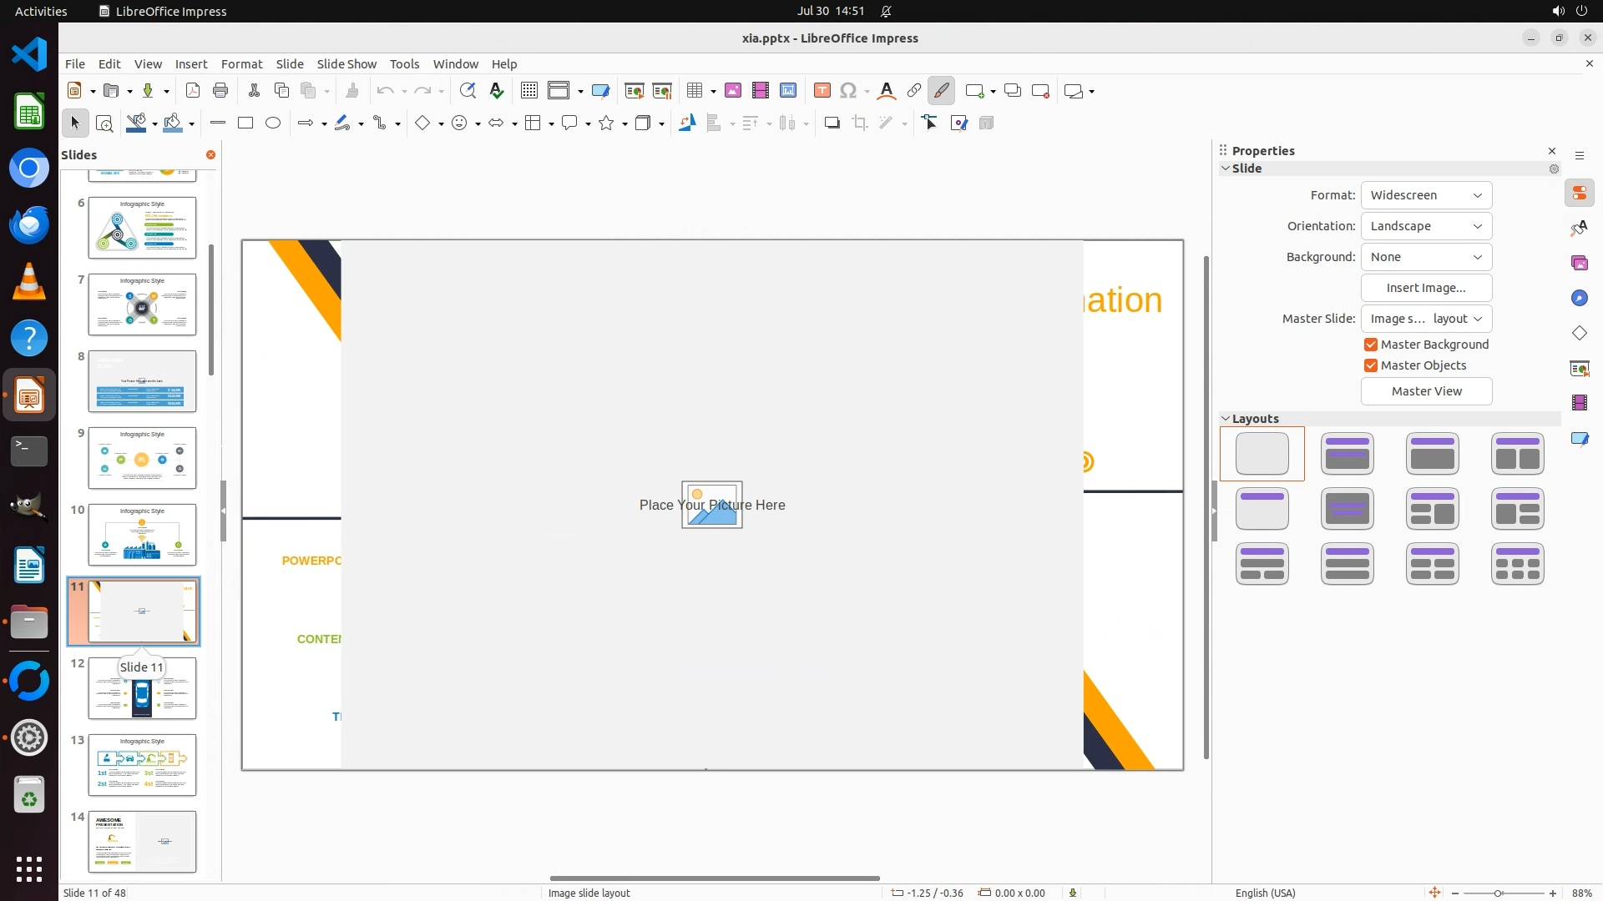This screenshot has height=901, width=1603.
Task: Click the Insert Table icon
Action: point(695,91)
